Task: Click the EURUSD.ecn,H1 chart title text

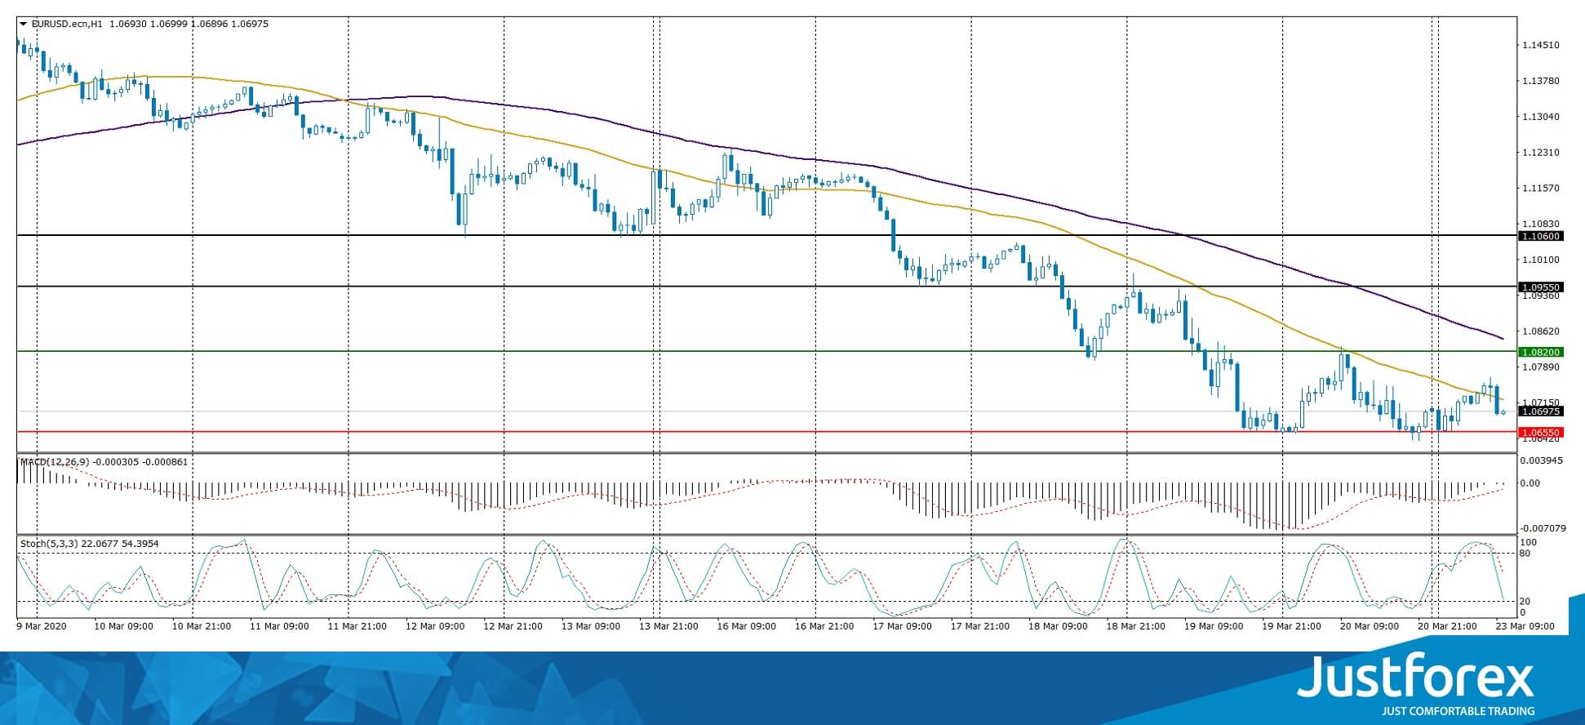Action: [x=67, y=24]
